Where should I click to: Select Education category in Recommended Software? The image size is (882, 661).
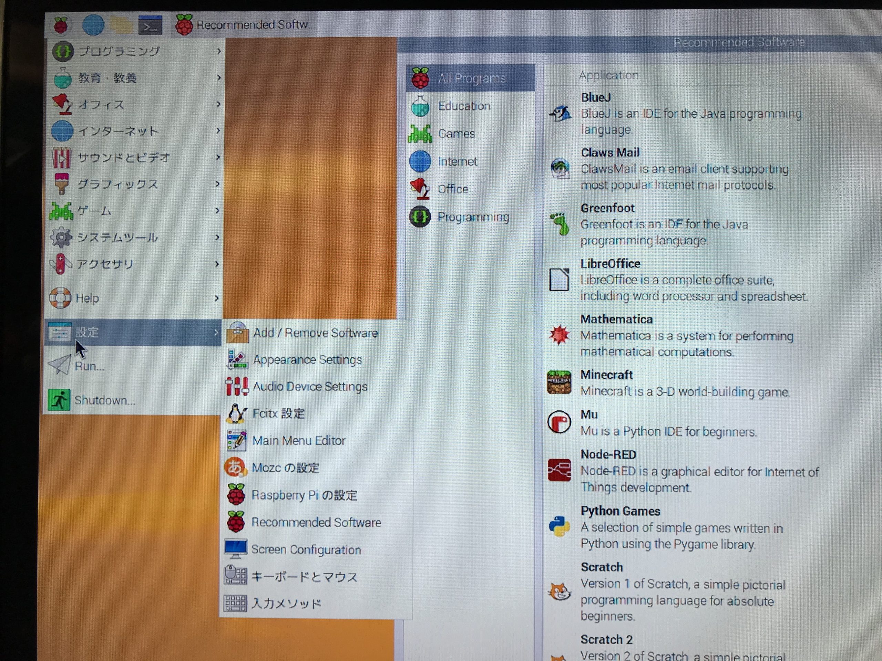pyautogui.click(x=471, y=106)
